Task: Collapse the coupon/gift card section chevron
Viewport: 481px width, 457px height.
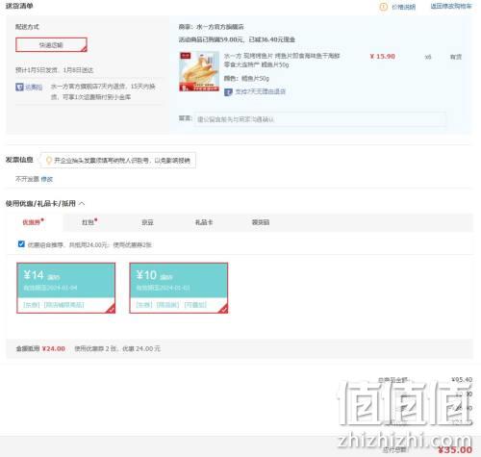Action: pos(82,203)
